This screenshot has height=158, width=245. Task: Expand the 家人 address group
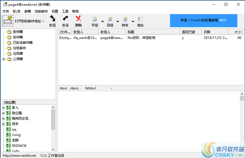click(3, 108)
